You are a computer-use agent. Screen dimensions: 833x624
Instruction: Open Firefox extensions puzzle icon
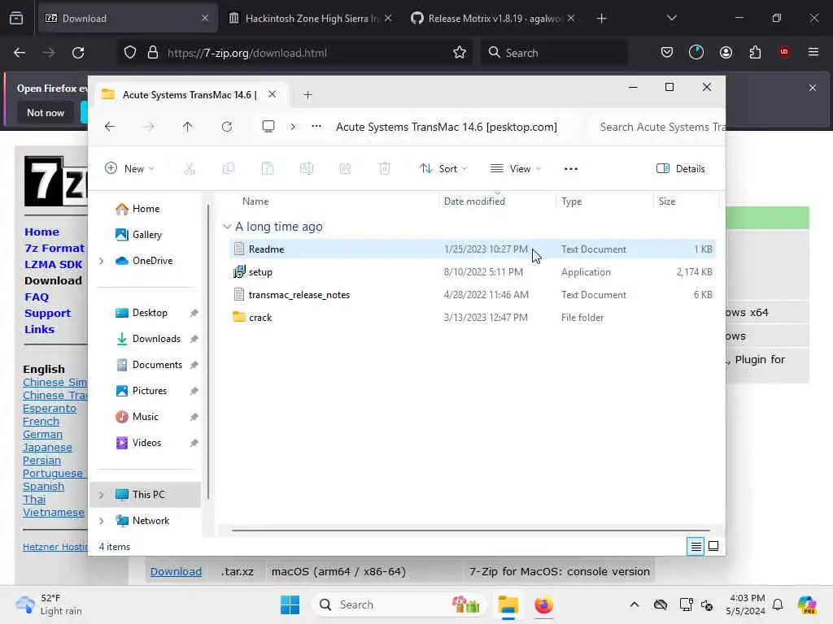(x=755, y=52)
